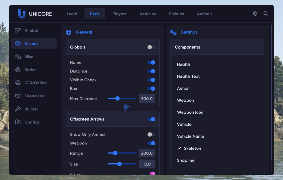Open the Radar target icon

click(x=18, y=70)
